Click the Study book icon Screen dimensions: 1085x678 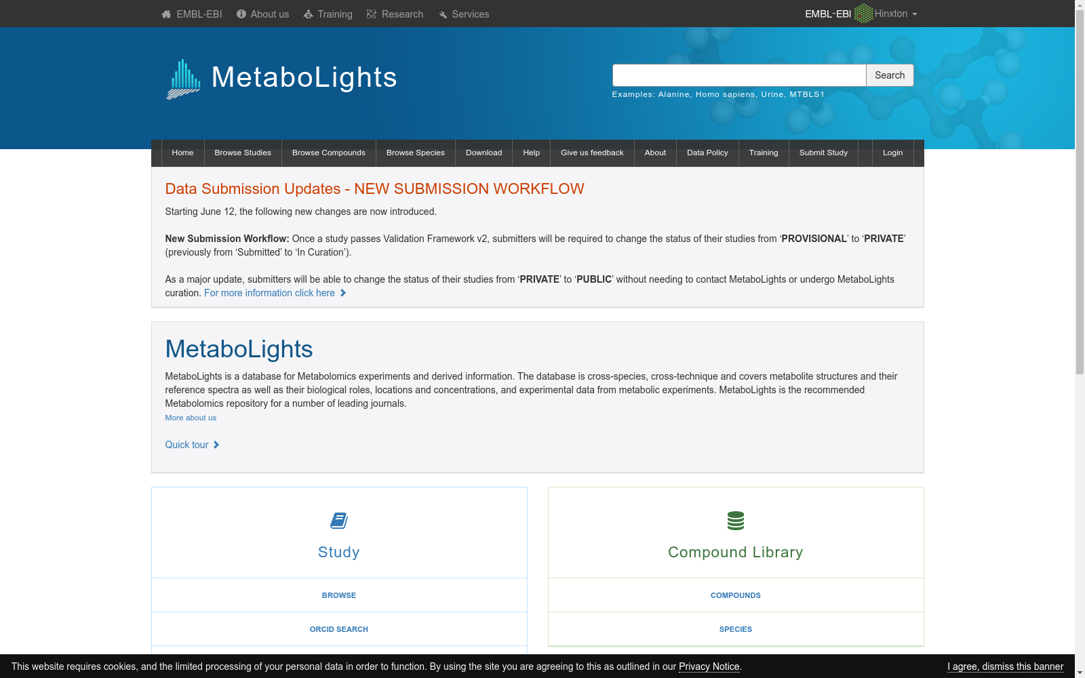(x=339, y=521)
